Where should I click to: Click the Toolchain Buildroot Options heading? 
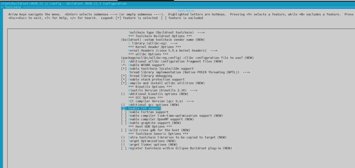[160, 36]
